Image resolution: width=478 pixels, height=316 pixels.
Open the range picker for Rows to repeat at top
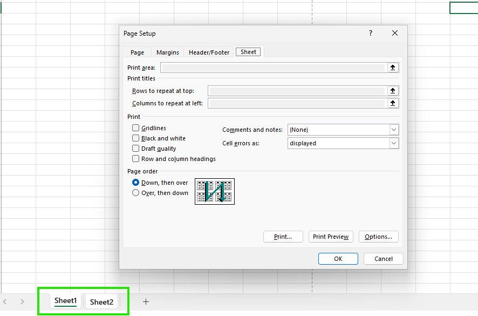(393, 90)
